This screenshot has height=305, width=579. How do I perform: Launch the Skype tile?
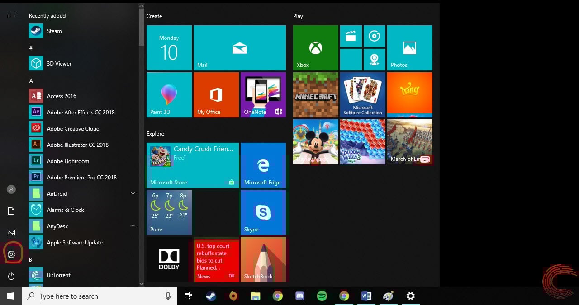[x=263, y=212]
